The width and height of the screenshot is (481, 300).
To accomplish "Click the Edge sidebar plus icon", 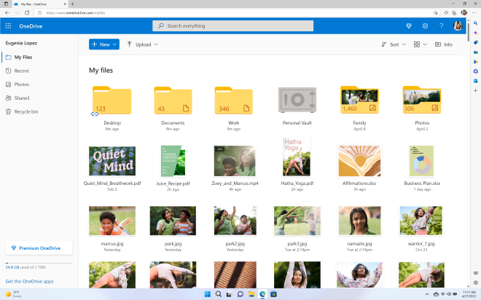I will pos(475,91).
